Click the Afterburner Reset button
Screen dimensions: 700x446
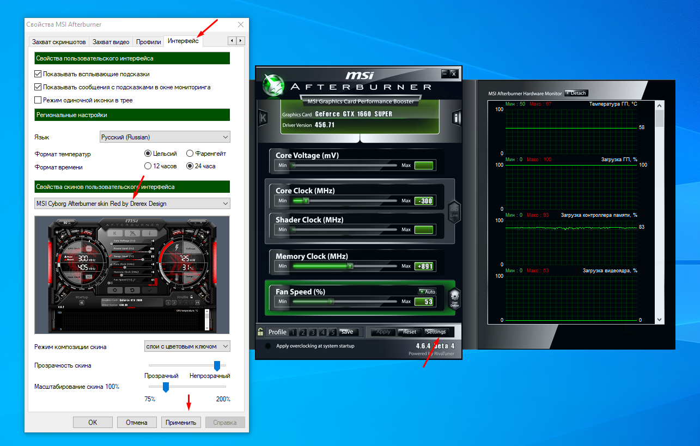tap(409, 332)
